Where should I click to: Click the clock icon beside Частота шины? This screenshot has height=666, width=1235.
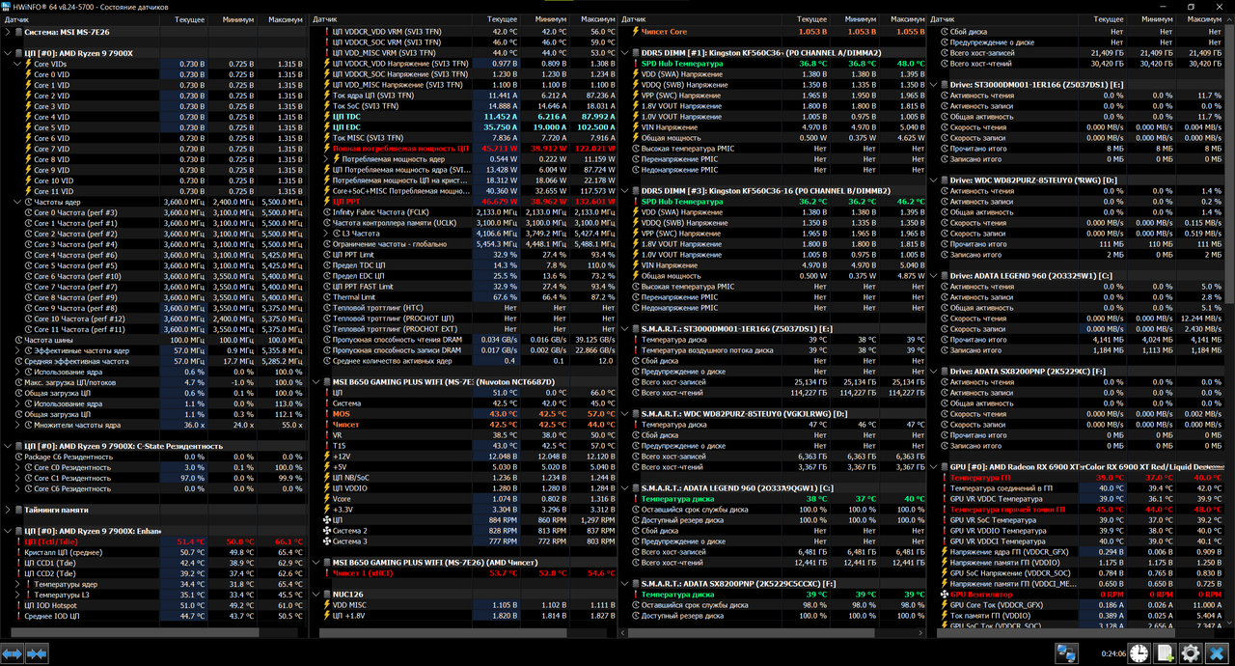(17, 340)
